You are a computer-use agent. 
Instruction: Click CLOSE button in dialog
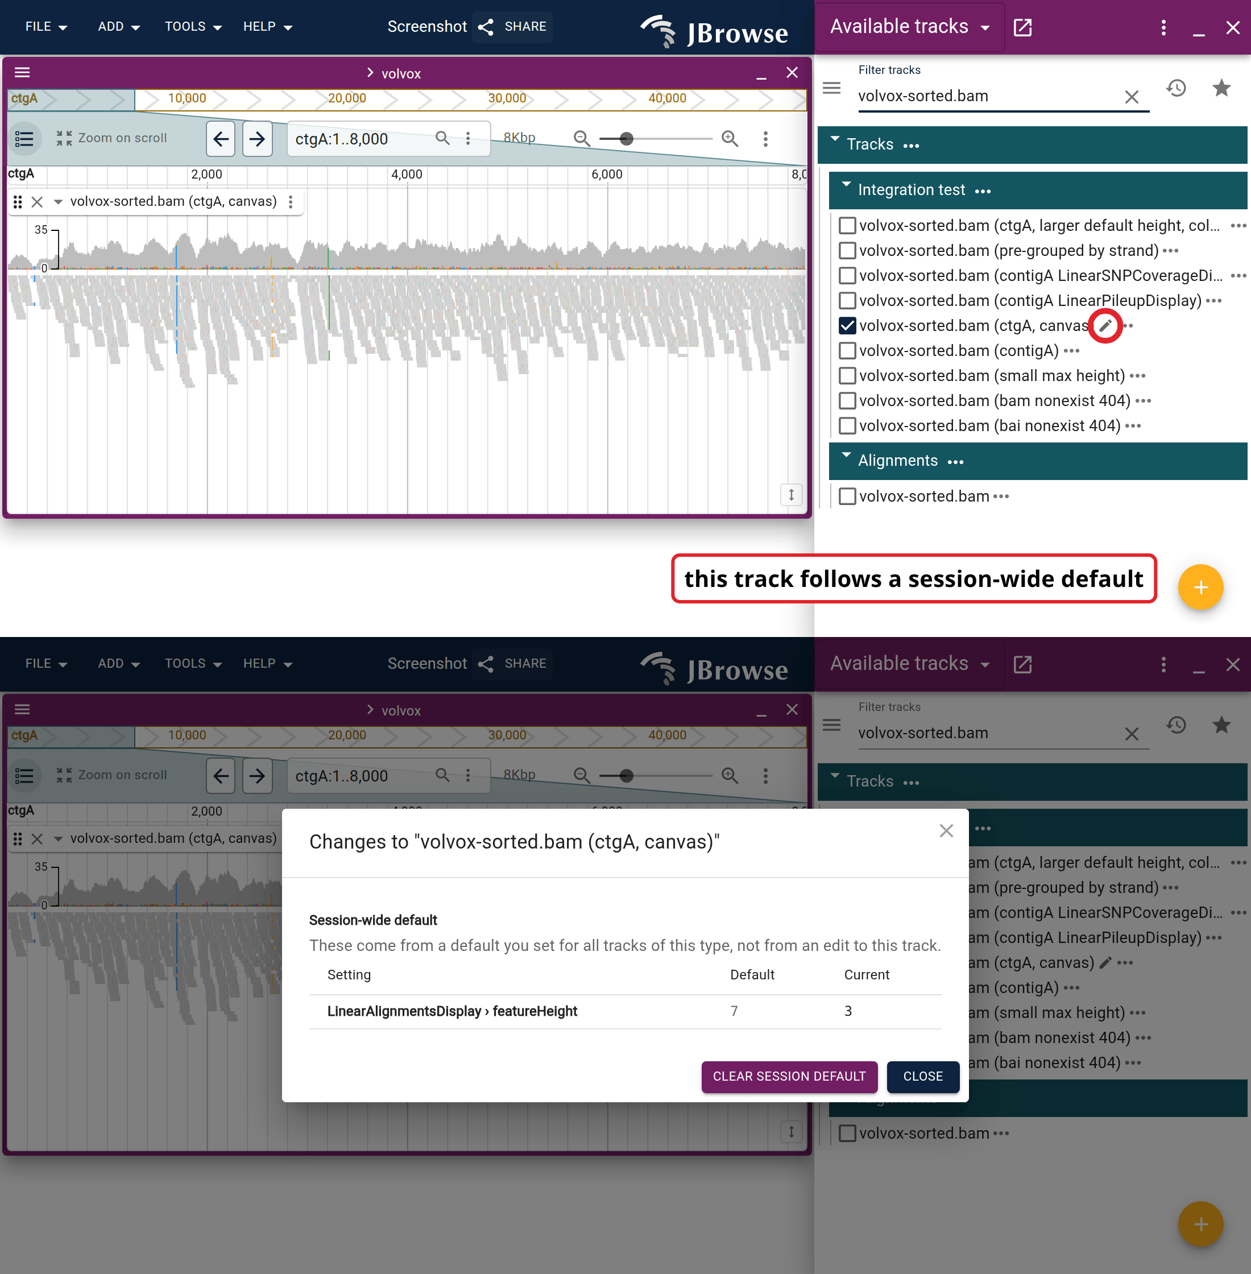click(922, 1076)
